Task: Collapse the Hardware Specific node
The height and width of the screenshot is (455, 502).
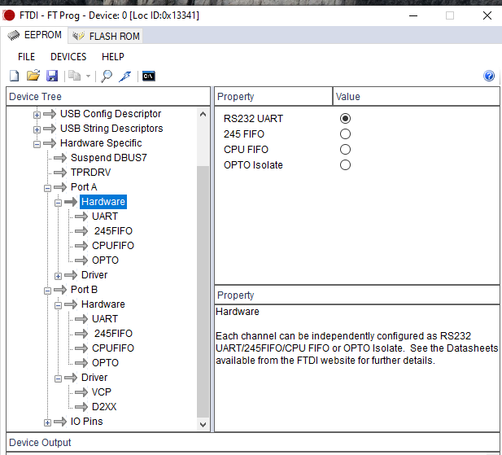Action: [37, 144]
